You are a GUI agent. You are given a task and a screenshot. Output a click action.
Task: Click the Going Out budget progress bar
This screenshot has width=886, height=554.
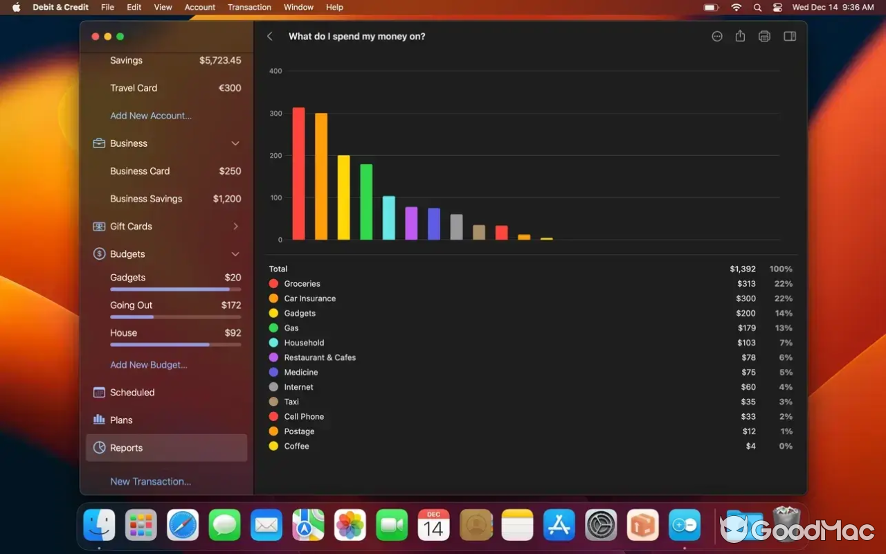coord(176,317)
